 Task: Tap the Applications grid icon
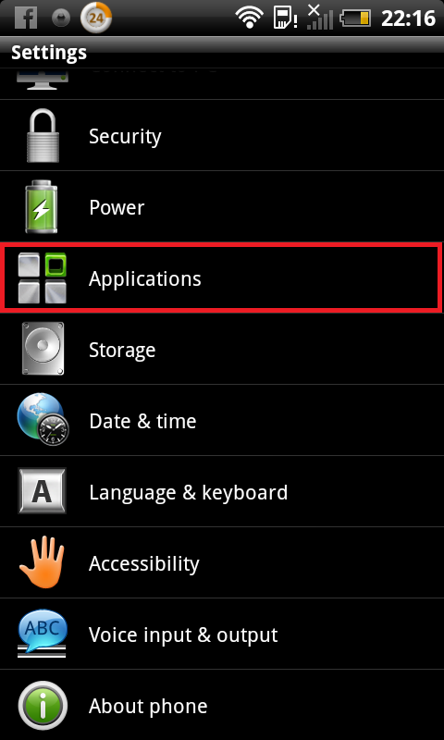(x=42, y=278)
